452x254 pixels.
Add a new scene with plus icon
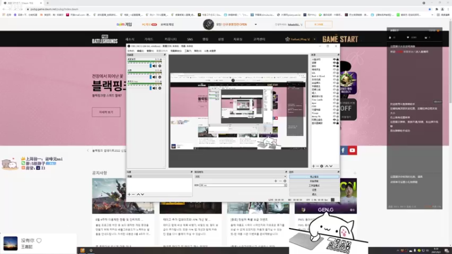[129, 194]
